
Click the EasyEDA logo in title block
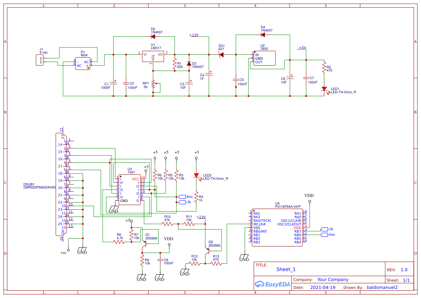click(273, 284)
